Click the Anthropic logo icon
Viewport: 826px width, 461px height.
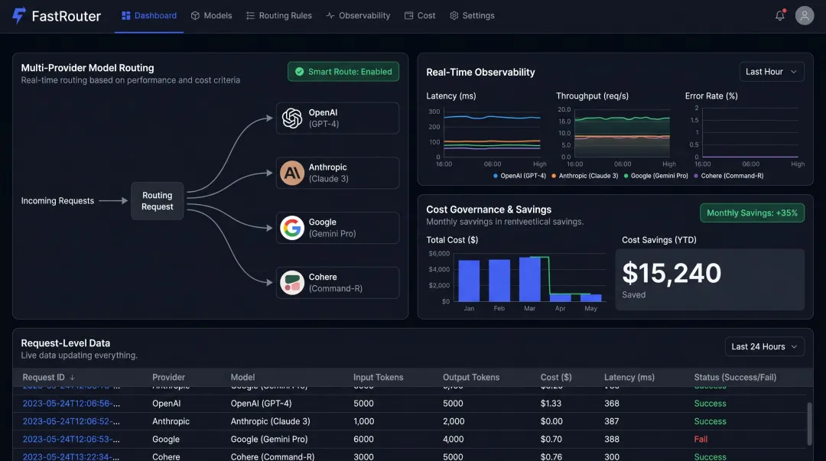(x=292, y=173)
